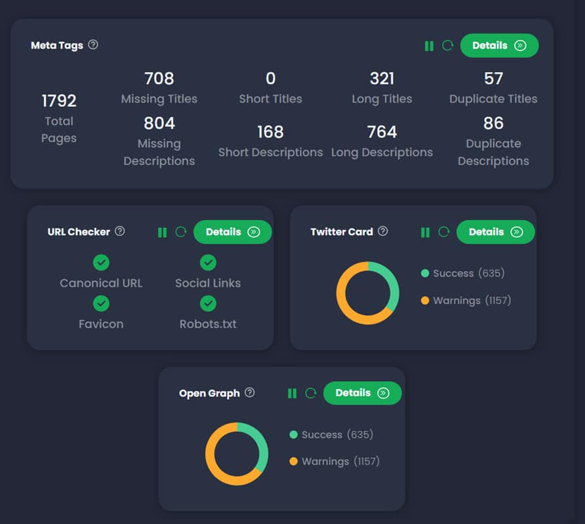Pause the Meta Tags scan
585x524 pixels.
coord(429,46)
